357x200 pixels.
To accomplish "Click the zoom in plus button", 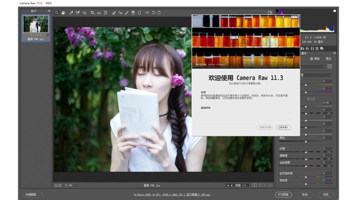I will 60,185.
